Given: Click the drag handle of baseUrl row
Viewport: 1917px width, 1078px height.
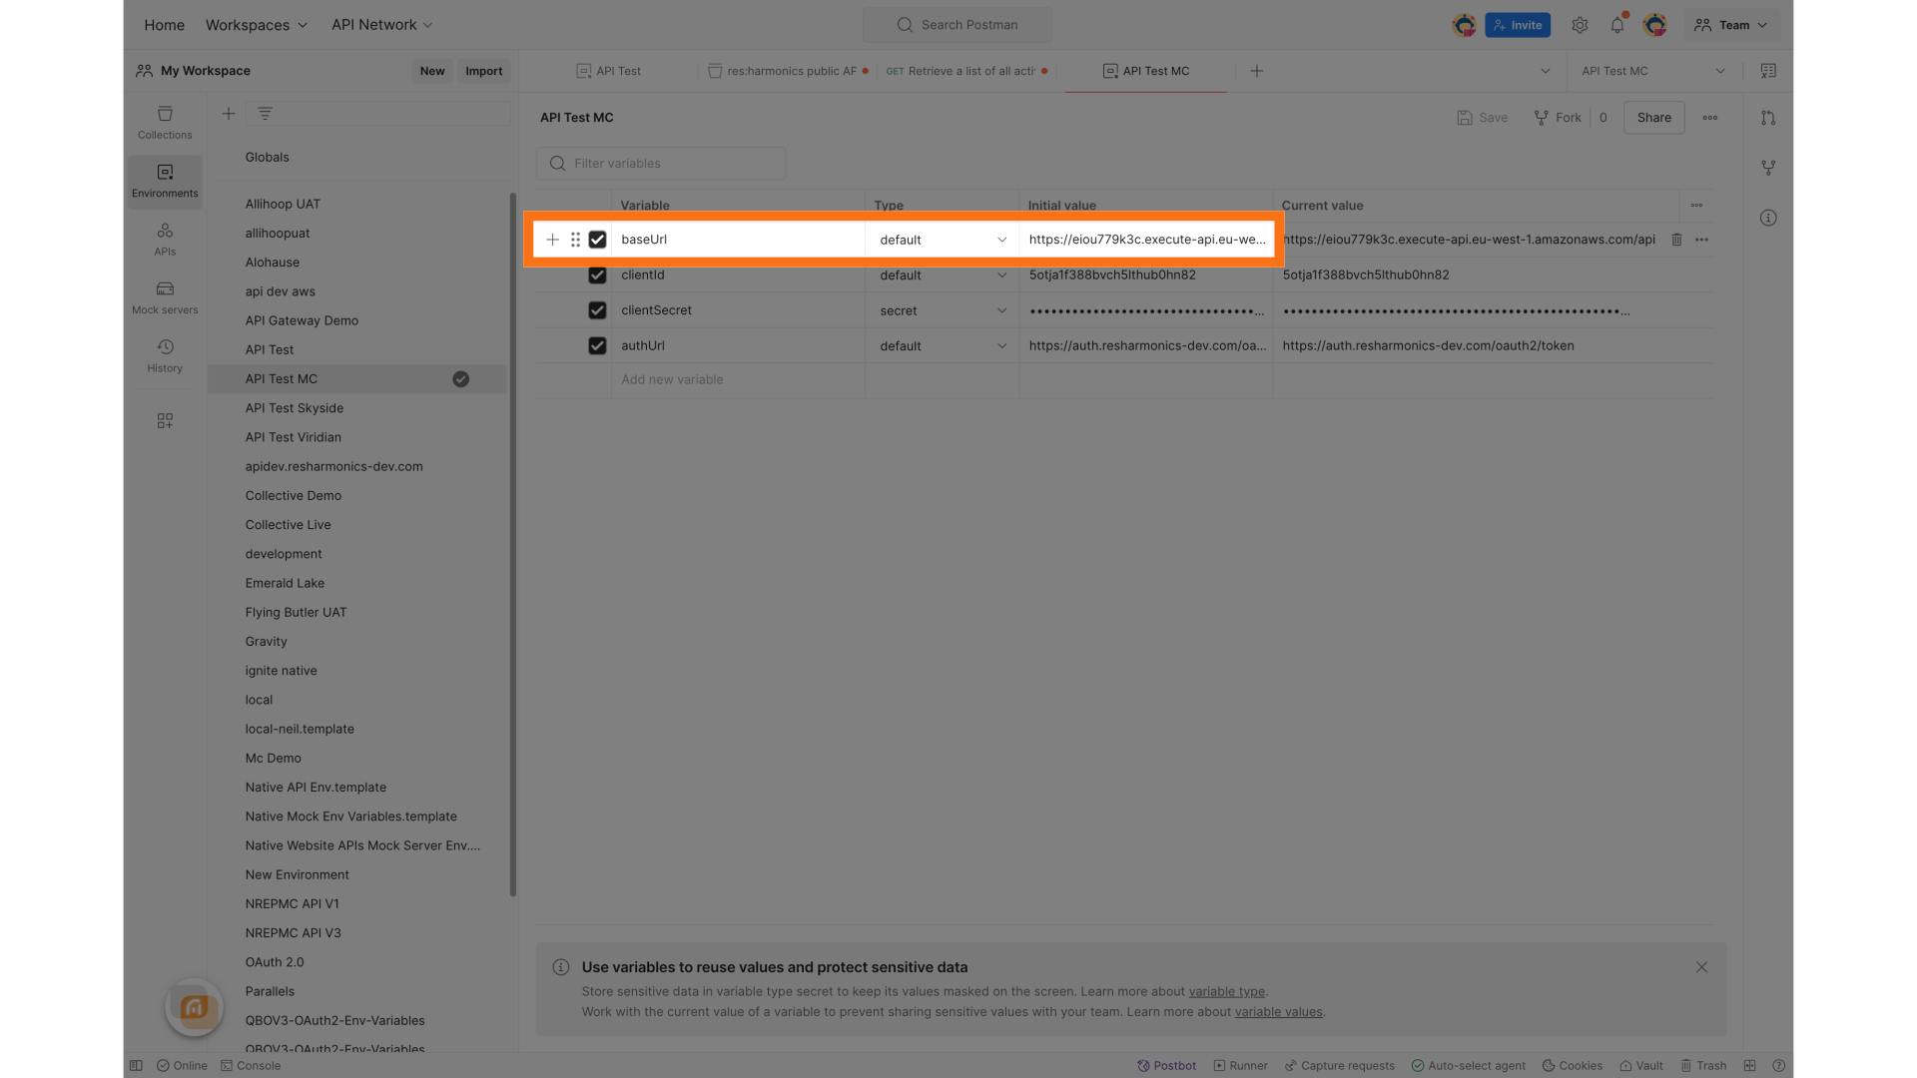Looking at the screenshot, I should (575, 240).
